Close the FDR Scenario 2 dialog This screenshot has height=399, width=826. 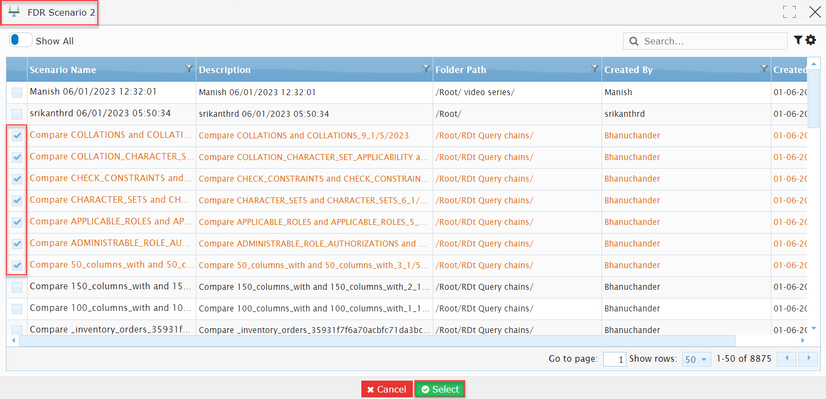815,12
